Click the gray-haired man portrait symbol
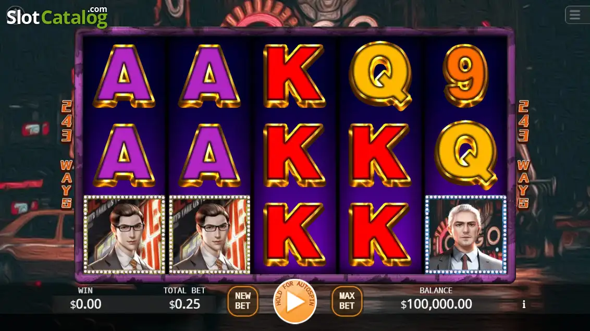 (x=466, y=235)
